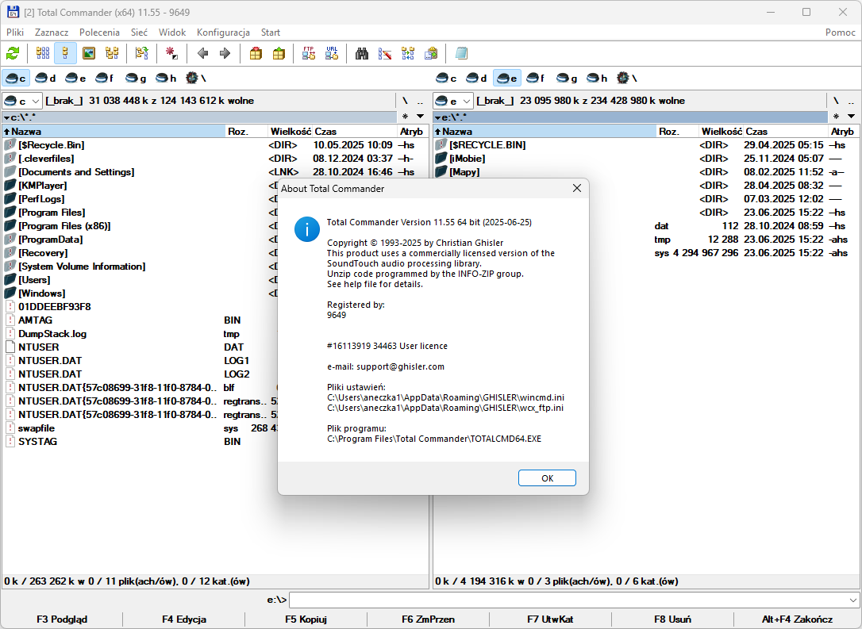Go back with the left arrow icon

pos(203,53)
